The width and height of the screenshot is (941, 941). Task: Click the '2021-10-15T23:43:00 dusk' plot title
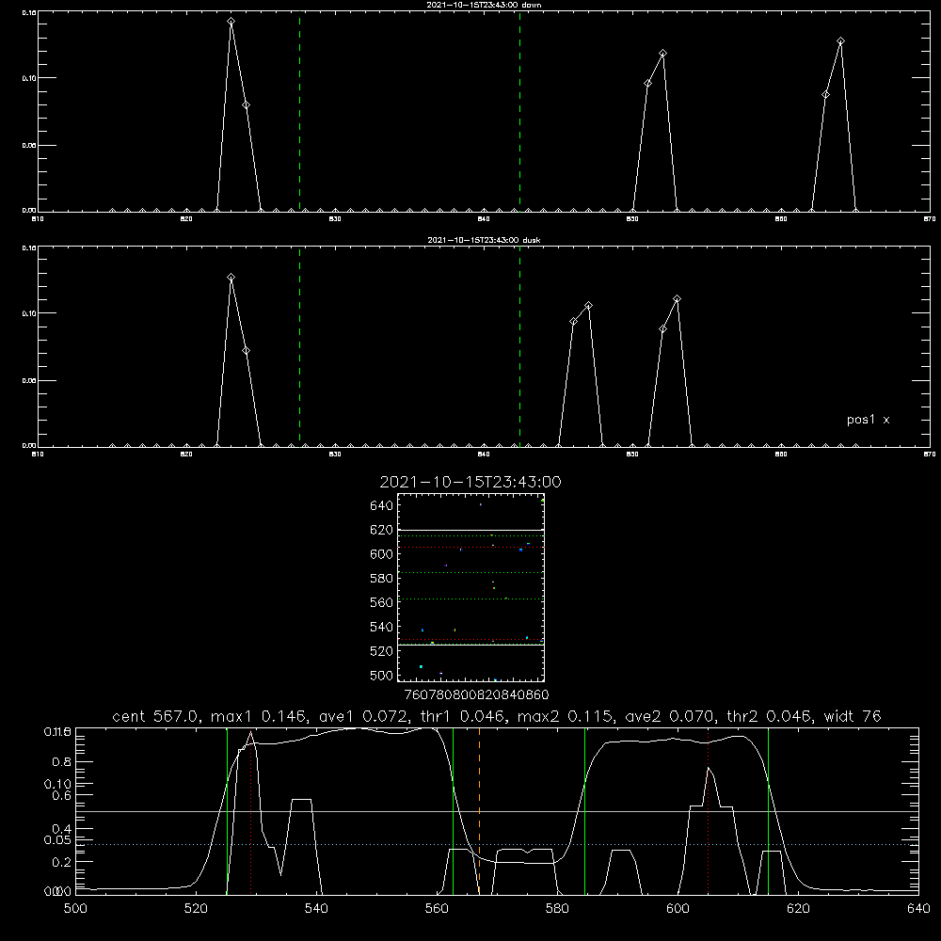click(x=484, y=240)
